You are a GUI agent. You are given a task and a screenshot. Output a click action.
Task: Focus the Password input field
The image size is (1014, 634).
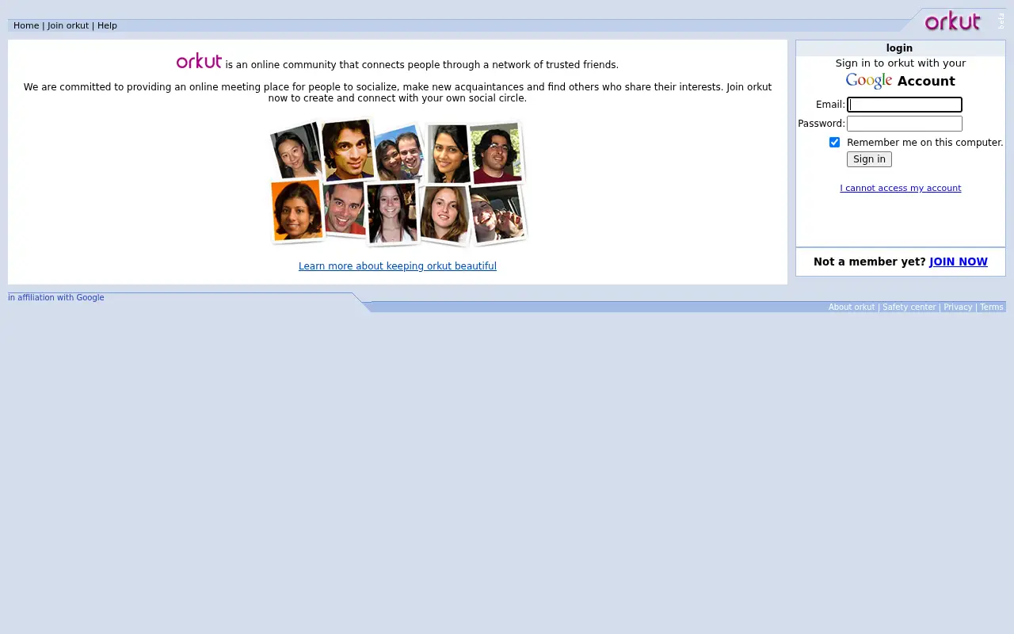tap(905, 124)
